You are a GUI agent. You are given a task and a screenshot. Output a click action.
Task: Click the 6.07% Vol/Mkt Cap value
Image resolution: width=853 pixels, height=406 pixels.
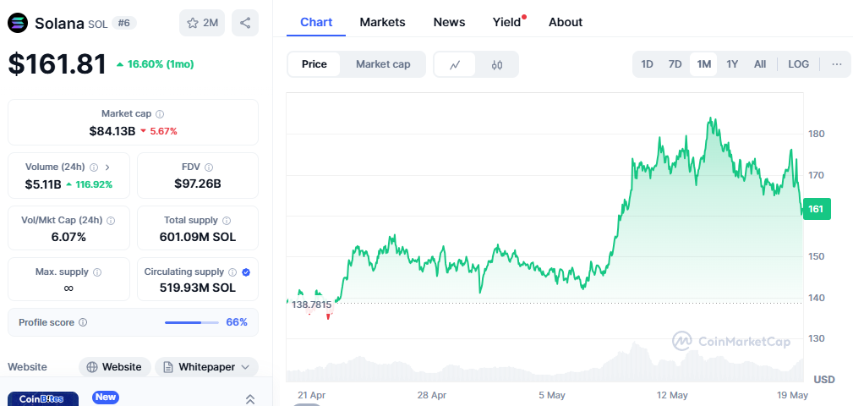coord(68,237)
